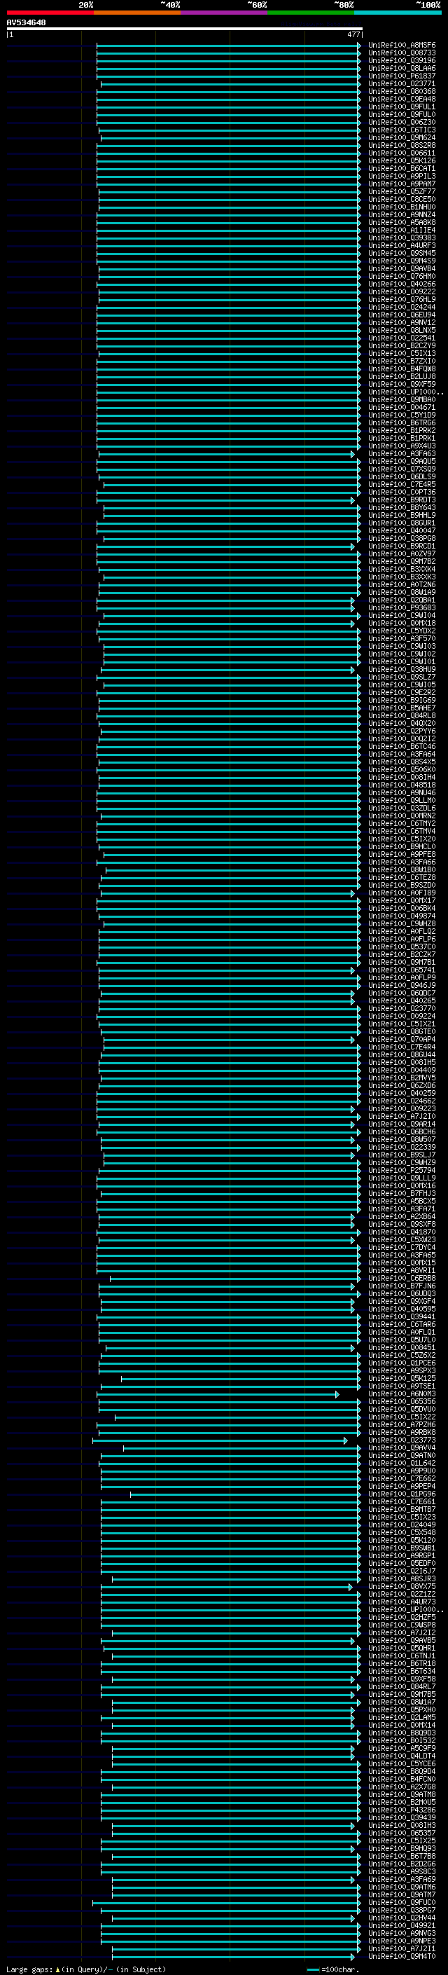Click the UniRef100_B4FCN0 label
Image resolution: width=448 pixels, height=1975 pixels.
(402, 1779)
